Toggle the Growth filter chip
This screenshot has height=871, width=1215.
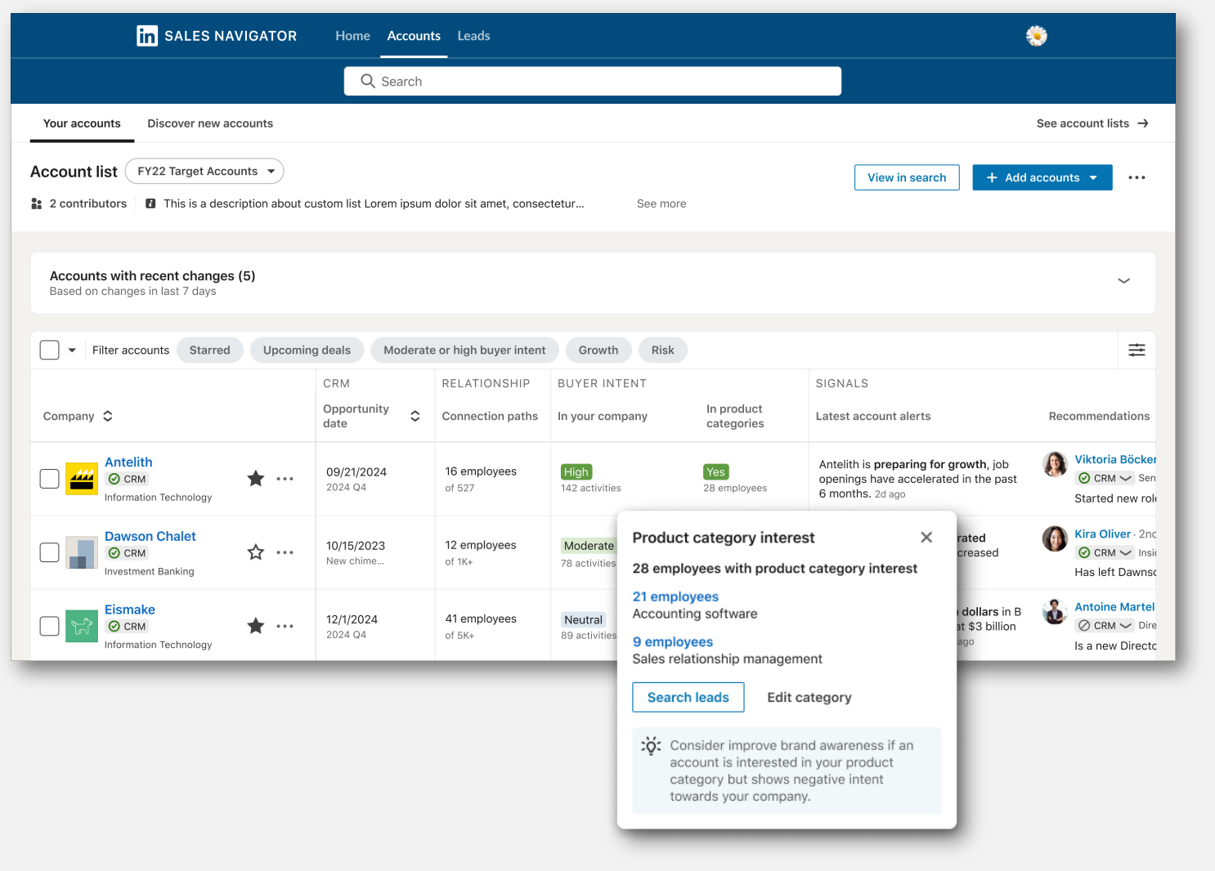(x=599, y=350)
